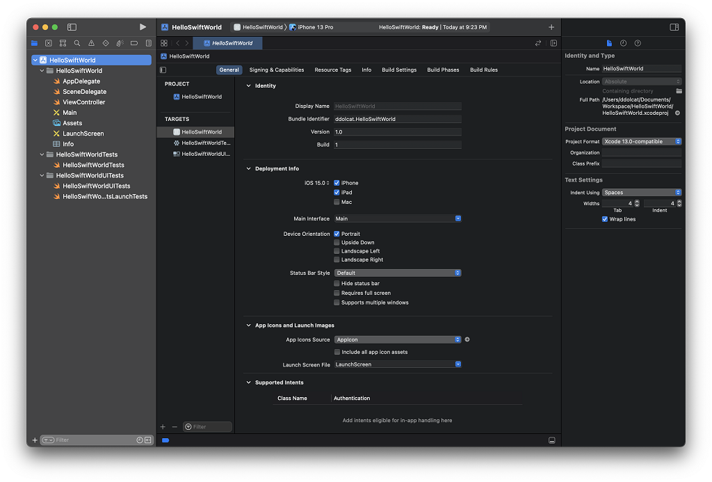The image size is (712, 482).
Task: Toggle the right inspectors panel icon
Action: point(674,27)
